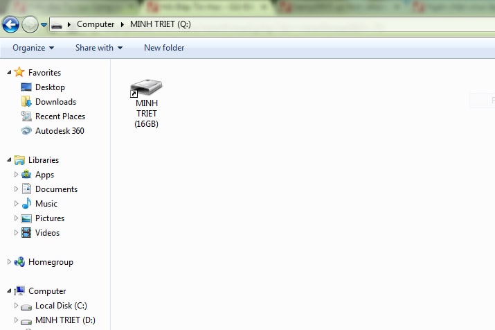Select Autodesk 360 in Favorites
Screen dimensions: 495x330
click(x=60, y=131)
